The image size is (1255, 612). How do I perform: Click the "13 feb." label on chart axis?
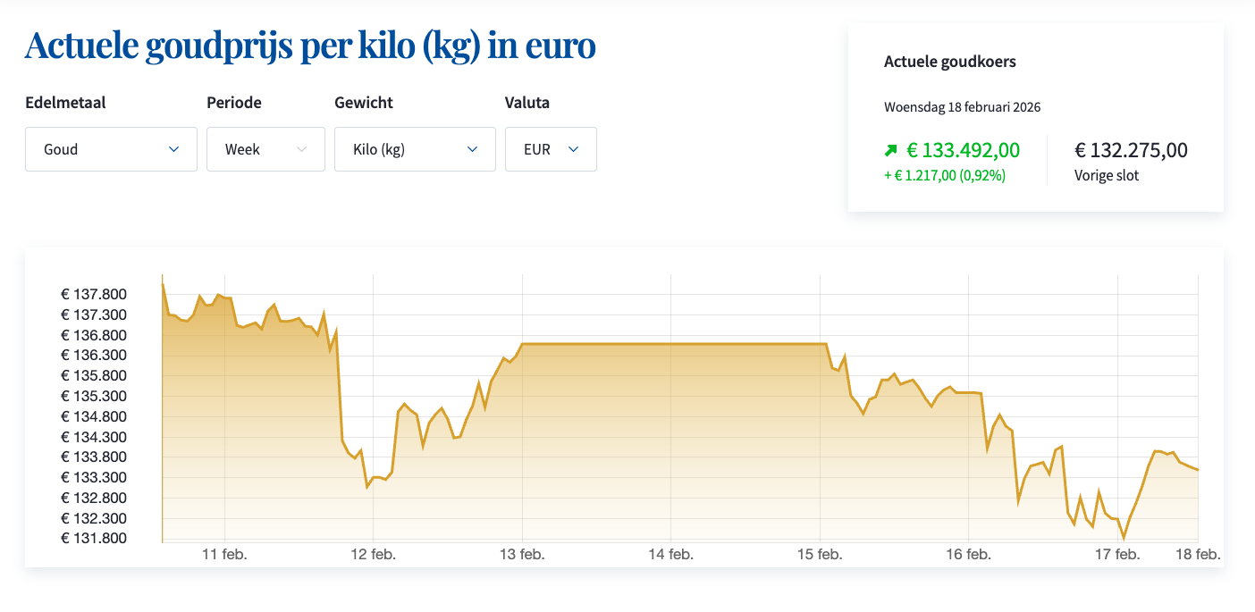(522, 555)
